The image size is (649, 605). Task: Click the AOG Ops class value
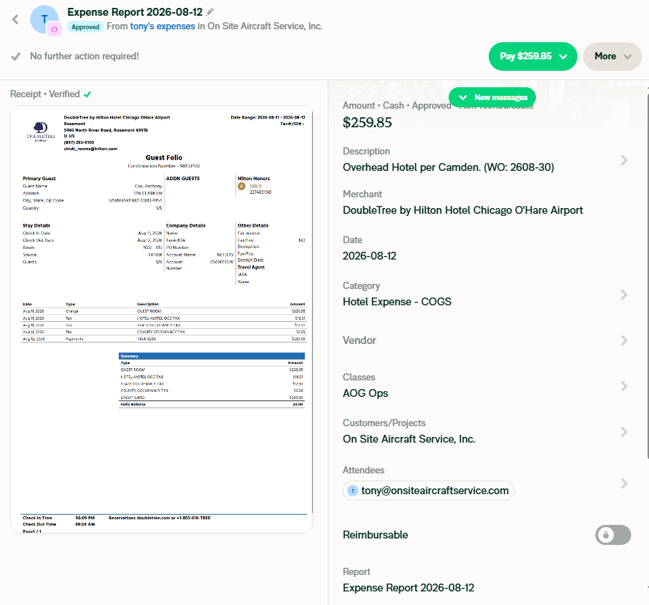click(366, 393)
